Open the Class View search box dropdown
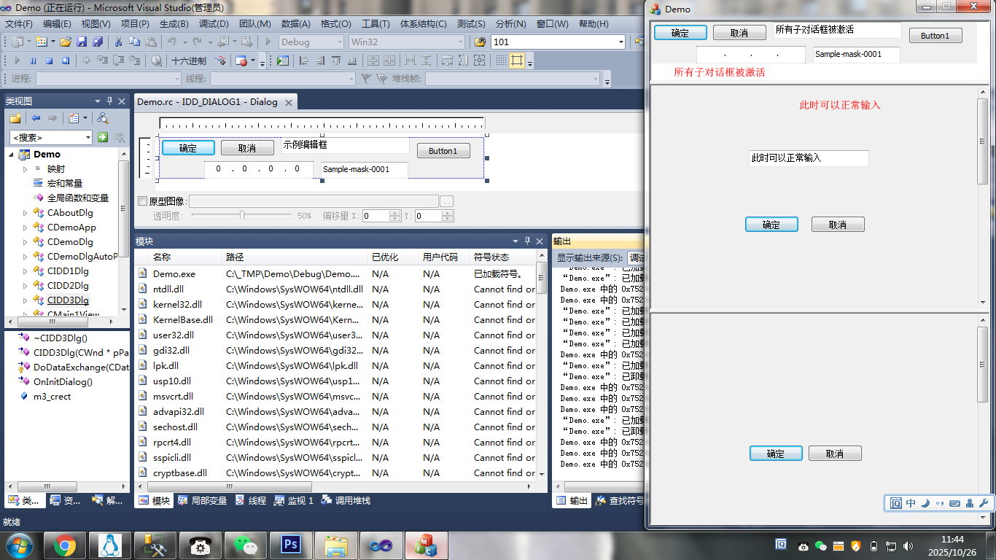This screenshot has height=560, width=996. [88, 137]
